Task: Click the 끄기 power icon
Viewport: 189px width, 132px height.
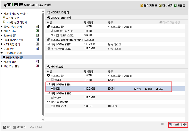Action: tap(5, 127)
